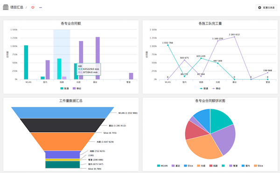Click the black 基站 funnel segment
This screenshot has width=280, height=173.
(63, 125)
